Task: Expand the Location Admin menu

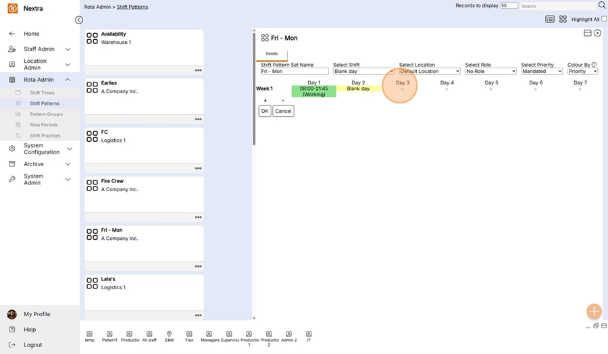Action: click(x=68, y=64)
